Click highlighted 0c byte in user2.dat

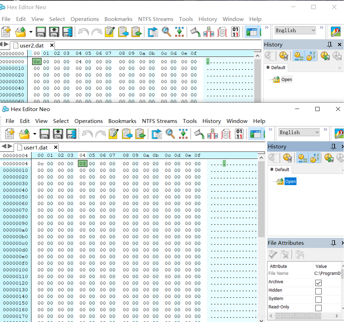point(37,61)
